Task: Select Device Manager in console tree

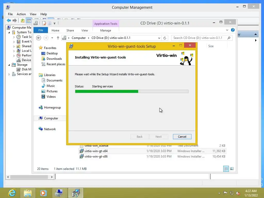Action: point(24,60)
